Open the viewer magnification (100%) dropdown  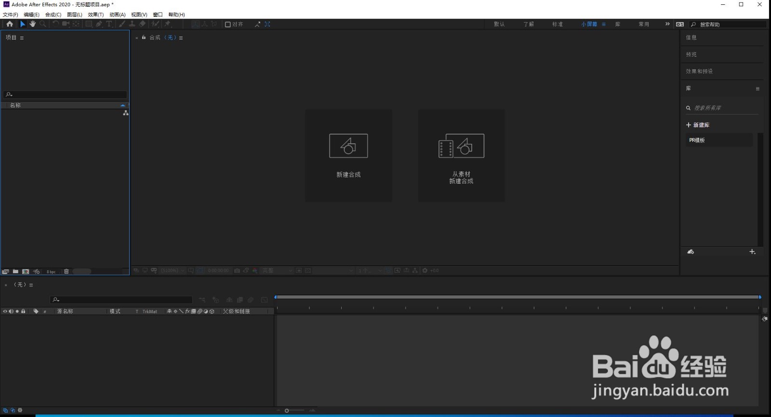click(x=173, y=271)
